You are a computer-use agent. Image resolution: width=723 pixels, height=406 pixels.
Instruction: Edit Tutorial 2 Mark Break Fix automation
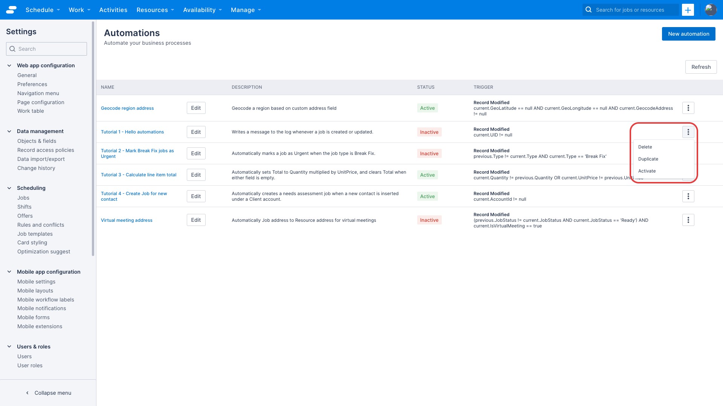coord(196,153)
